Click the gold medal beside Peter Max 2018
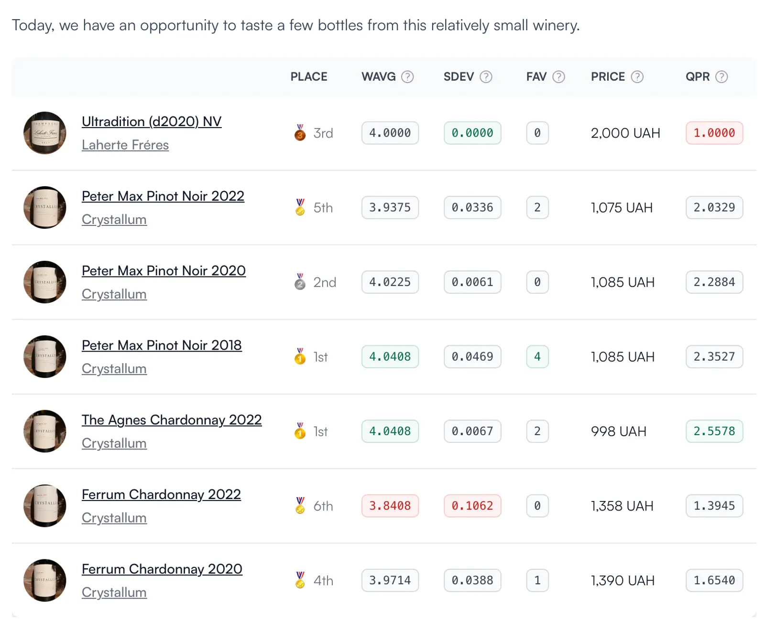This screenshot has height=619, width=765. (x=300, y=357)
